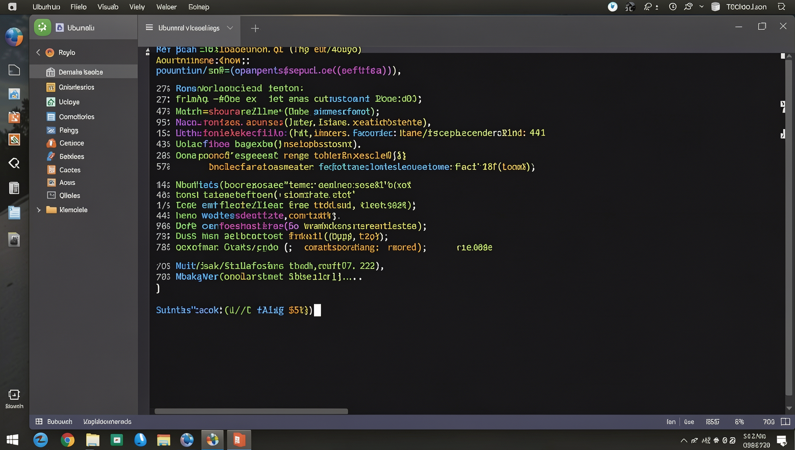The width and height of the screenshot is (795, 450).
Task: Add a new tab with the plus button
Action: (x=255, y=28)
